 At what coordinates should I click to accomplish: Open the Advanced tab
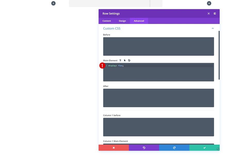point(139,21)
